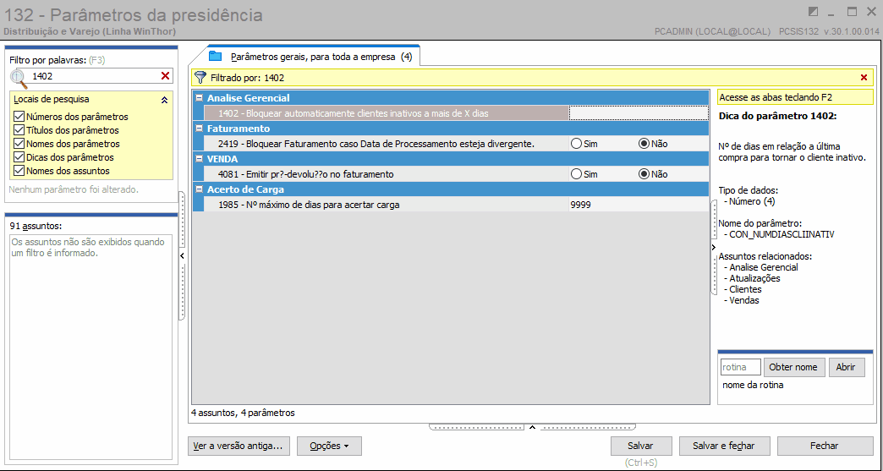The image size is (883, 471).
Task: Collapse the Faturamento group
Action: tap(199, 129)
